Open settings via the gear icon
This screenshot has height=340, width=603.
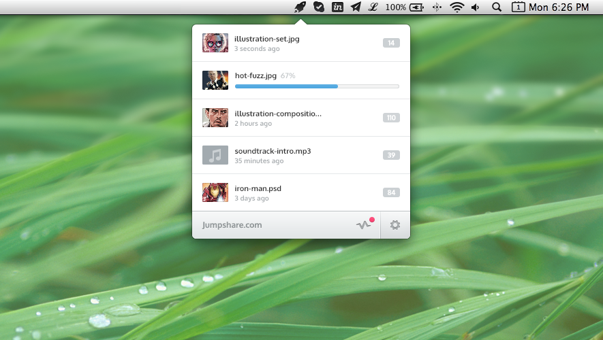click(395, 225)
